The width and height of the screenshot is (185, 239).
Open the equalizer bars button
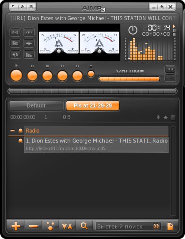pyautogui.click(x=29, y=54)
